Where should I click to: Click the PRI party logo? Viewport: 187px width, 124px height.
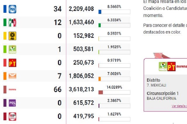12,22
